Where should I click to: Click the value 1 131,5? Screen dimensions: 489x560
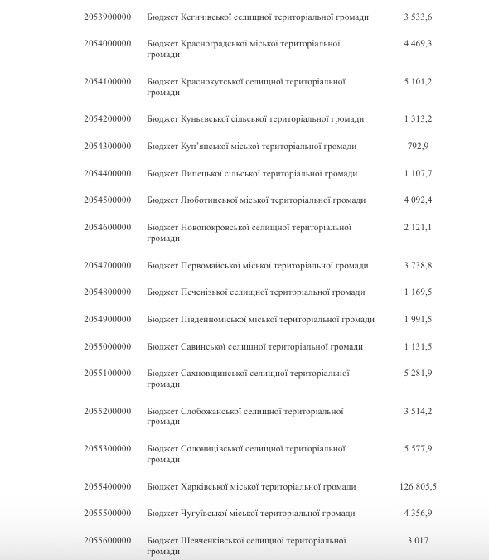pyautogui.click(x=418, y=347)
